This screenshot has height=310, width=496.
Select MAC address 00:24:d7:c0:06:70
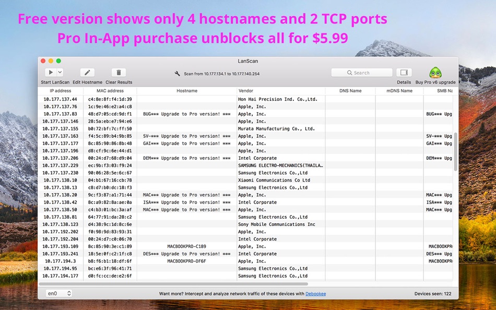coord(110,239)
